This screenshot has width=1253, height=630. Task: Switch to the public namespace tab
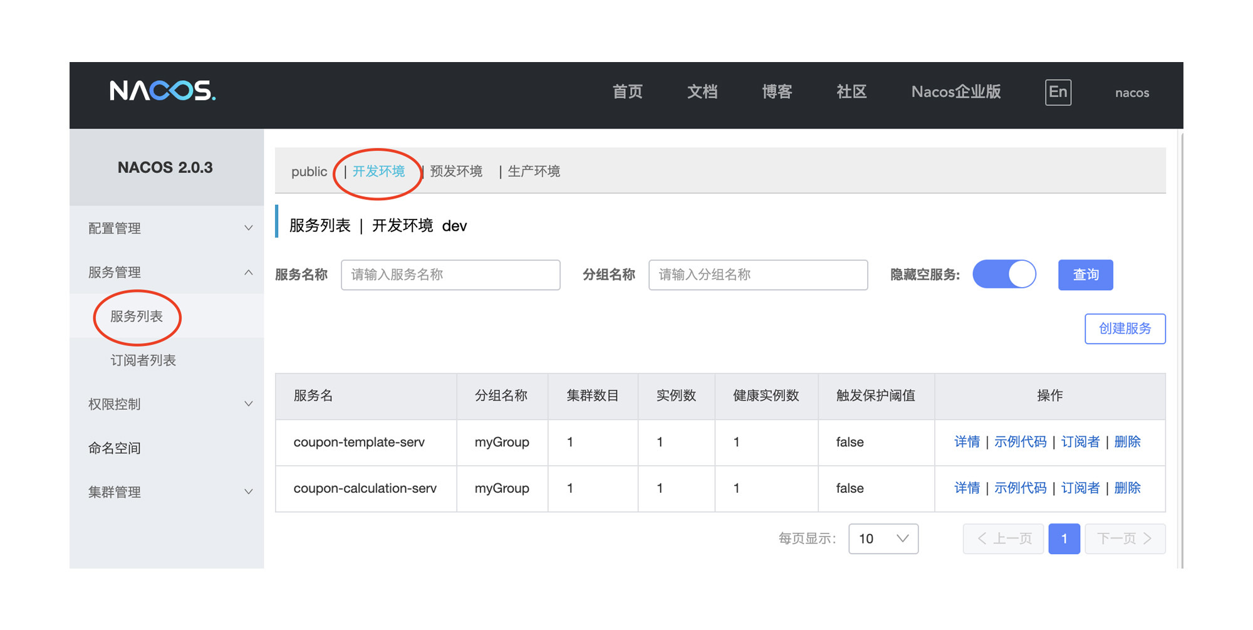(x=309, y=171)
